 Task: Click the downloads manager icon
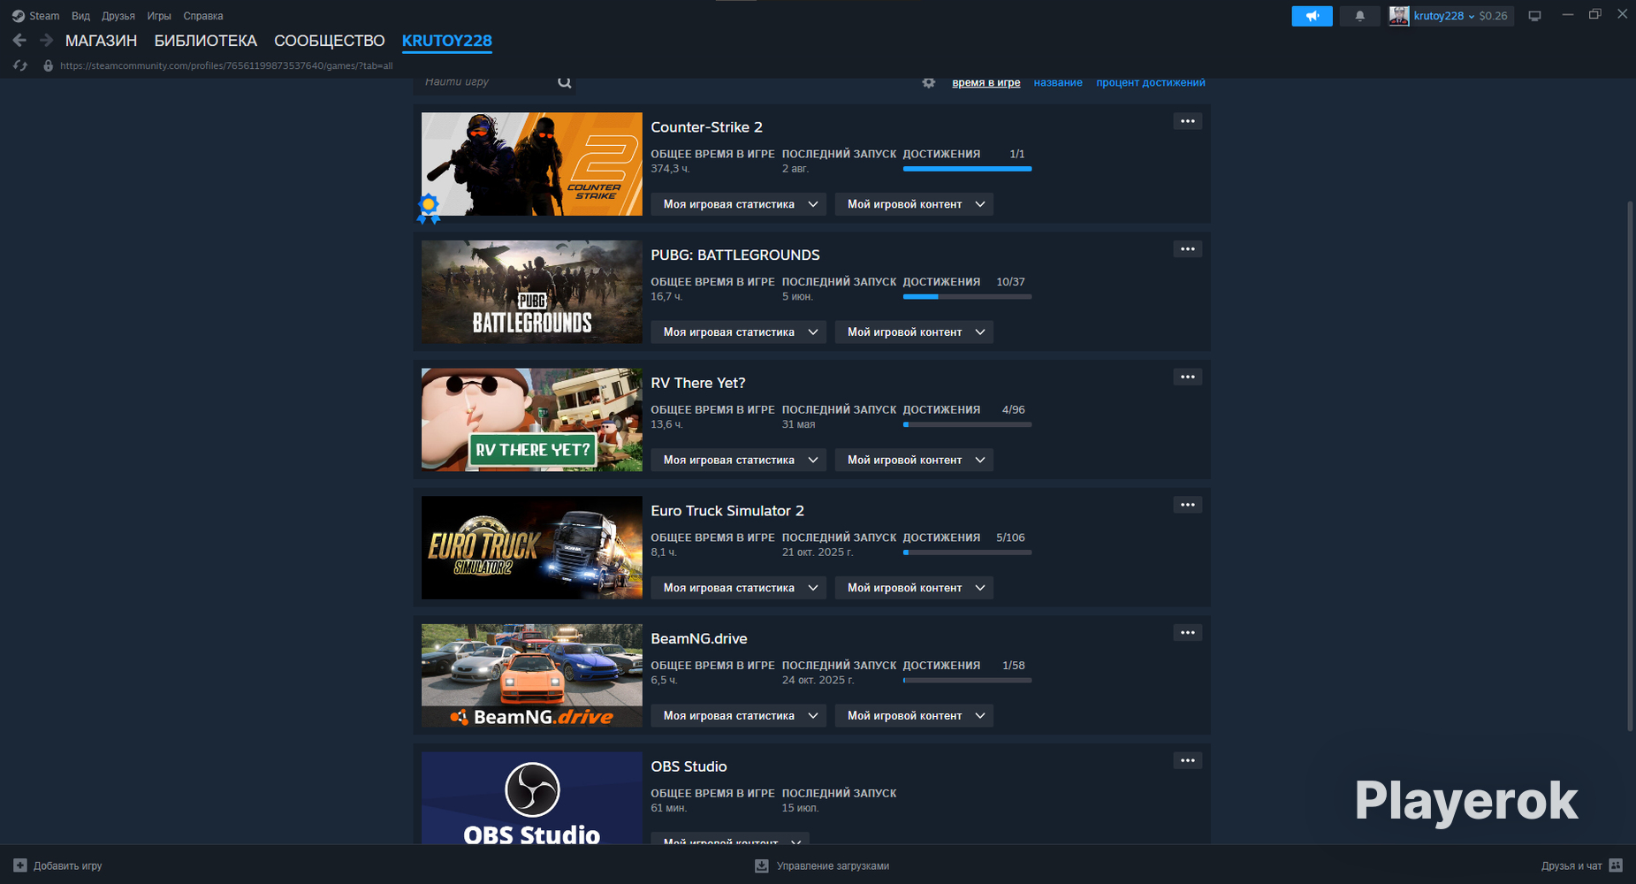761,865
